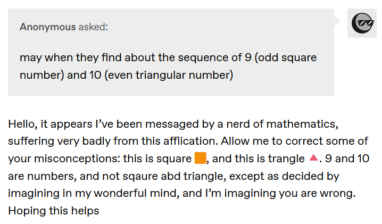Select the phrase "(even triangular number)"
382x224 pixels.
pos(169,75)
